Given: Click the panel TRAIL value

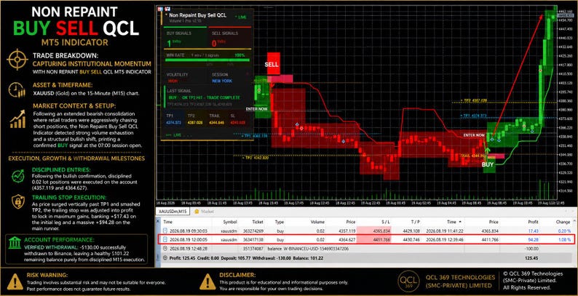Looking at the screenshot, I should [215, 123].
